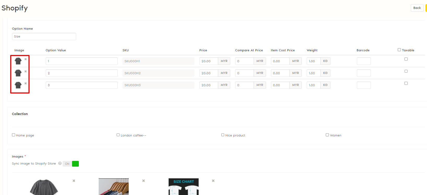Image resolution: width=427 pixels, height=195 pixels.
Task: Check the London caffee-- collection
Action: 118,135
